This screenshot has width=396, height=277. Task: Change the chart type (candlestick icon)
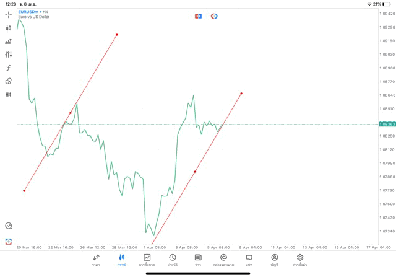[x=8, y=28]
